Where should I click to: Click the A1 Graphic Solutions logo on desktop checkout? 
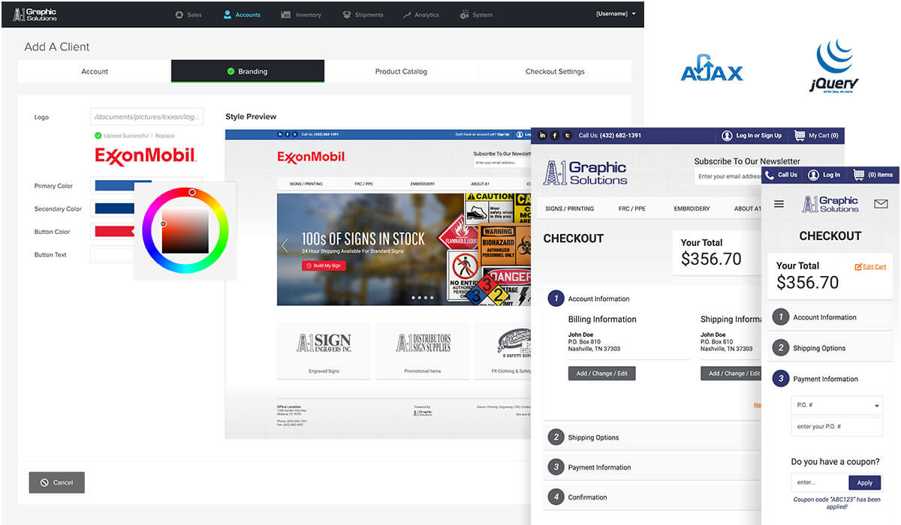click(x=586, y=172)
